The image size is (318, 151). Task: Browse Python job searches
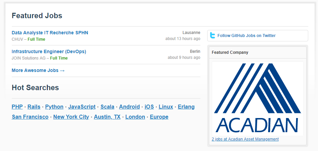(54, 107)
